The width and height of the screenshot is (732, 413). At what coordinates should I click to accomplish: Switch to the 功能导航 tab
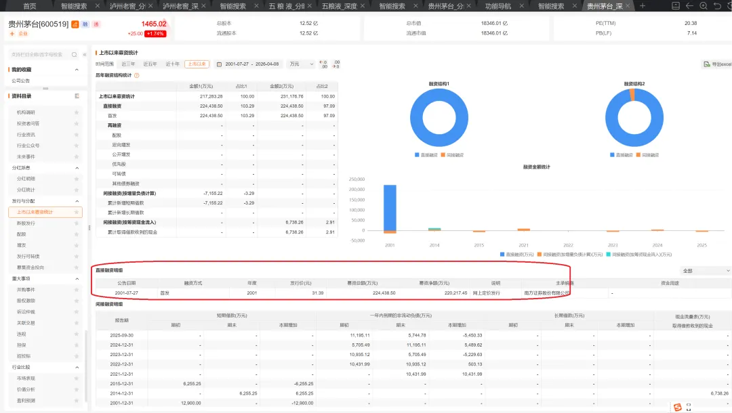(x=497, y=6)
